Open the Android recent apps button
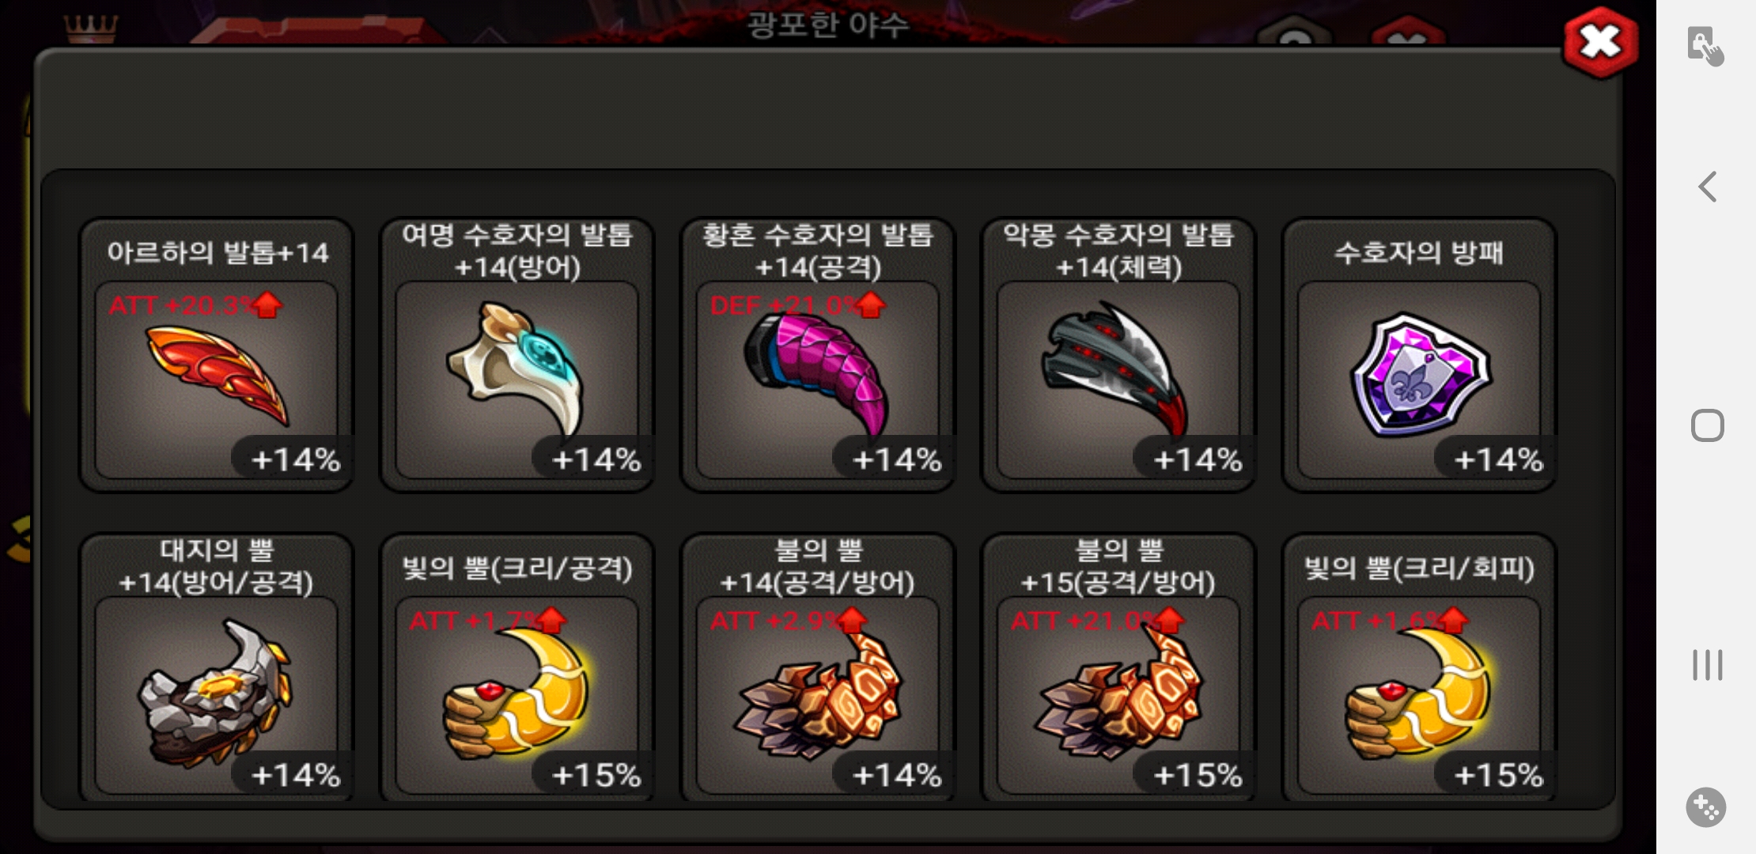The width and height of the screenshot is (1756, 854). click(x=1707, y=665)
